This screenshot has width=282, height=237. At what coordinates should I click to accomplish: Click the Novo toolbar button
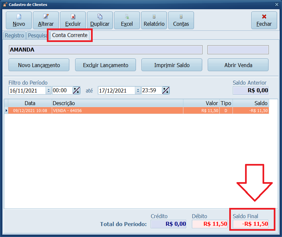tap(19, 20)
